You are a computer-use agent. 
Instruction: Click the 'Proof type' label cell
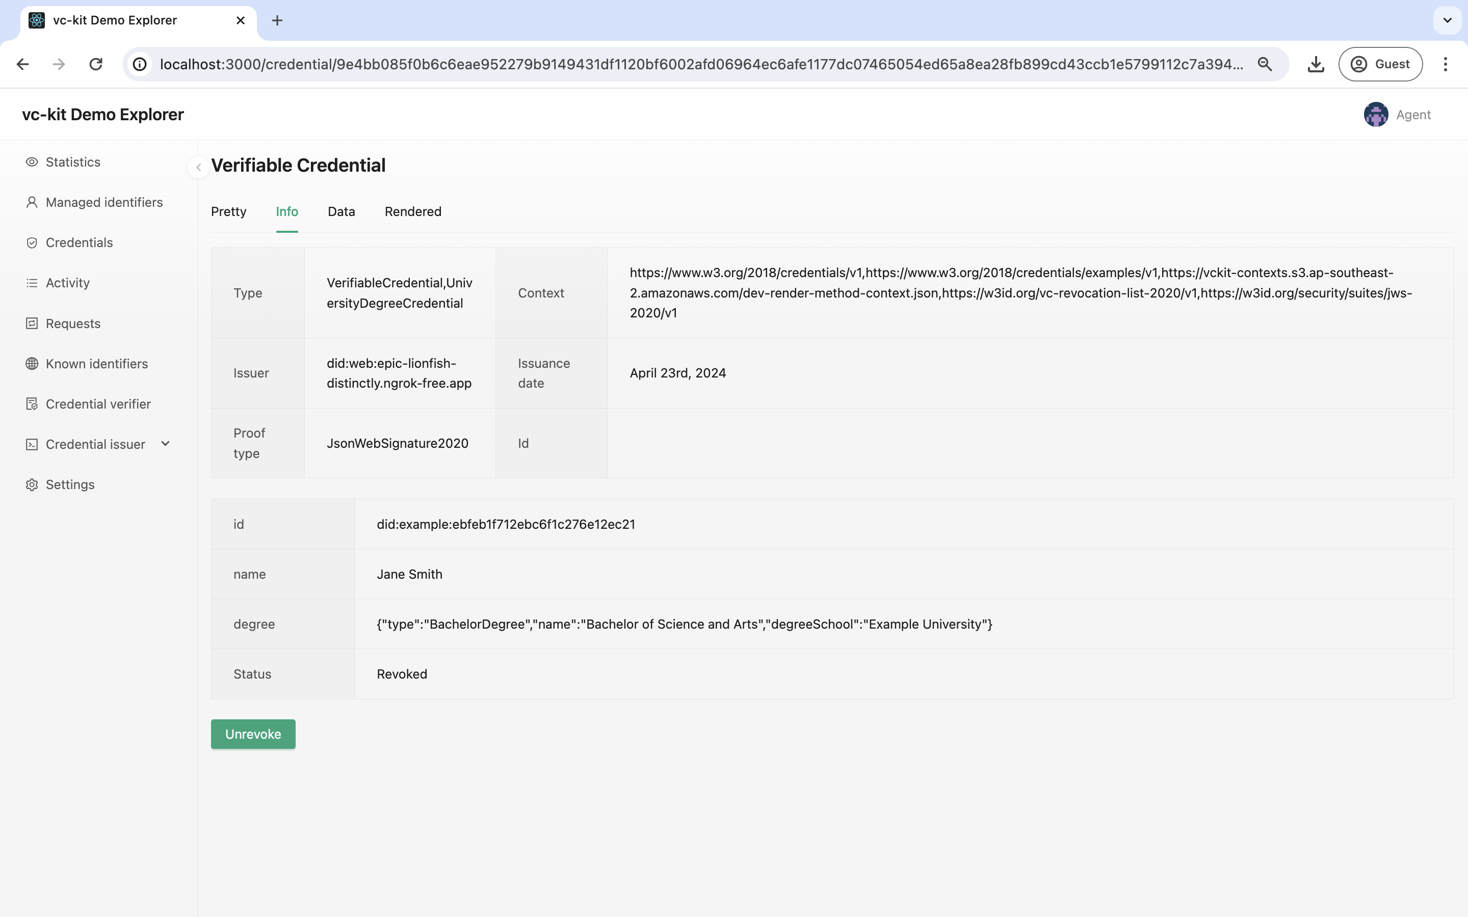pyautogui.click(x=258, y=443)
